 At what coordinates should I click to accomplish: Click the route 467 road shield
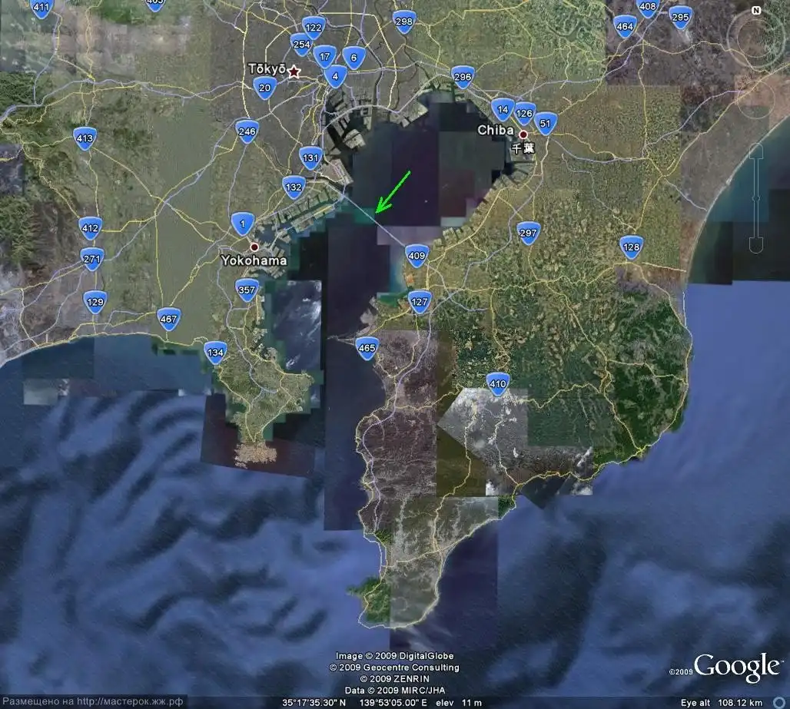(168, 319)
